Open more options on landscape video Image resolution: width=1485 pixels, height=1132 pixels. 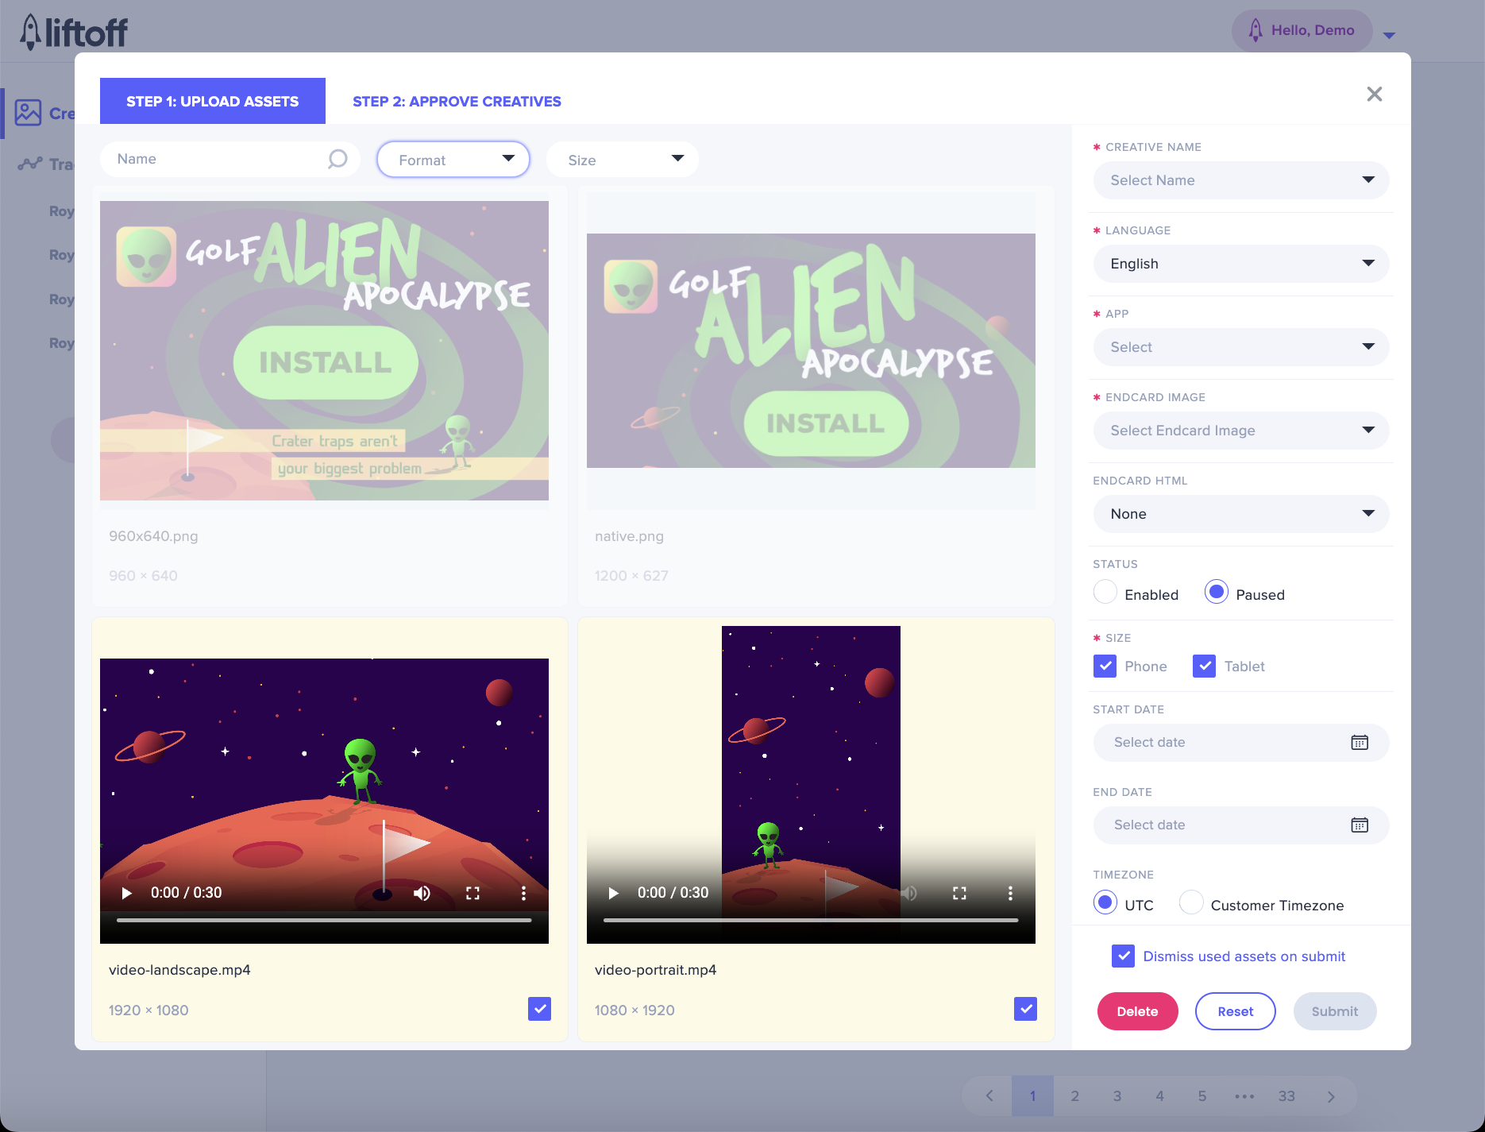tap(523, 893)
